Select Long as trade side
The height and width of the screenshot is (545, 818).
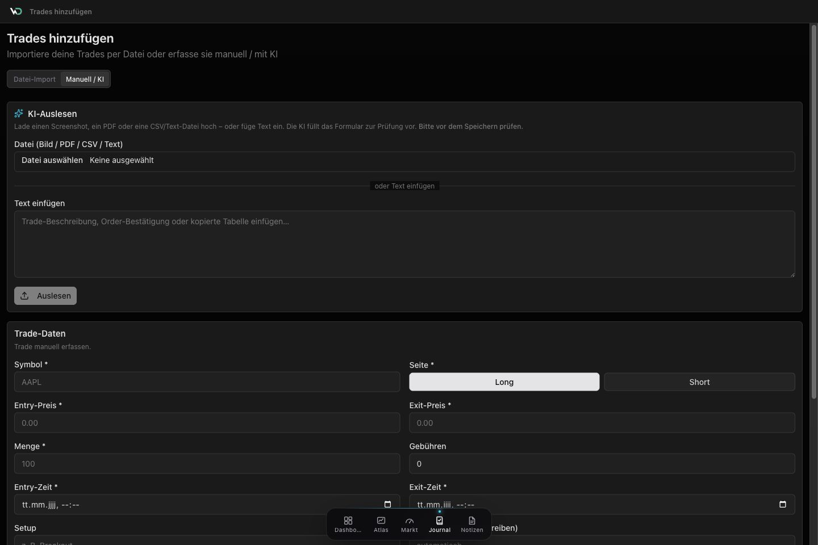504,382
